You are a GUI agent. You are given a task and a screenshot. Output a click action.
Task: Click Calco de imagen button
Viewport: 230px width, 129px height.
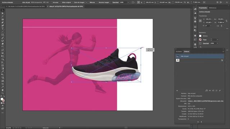coord(79,3)
